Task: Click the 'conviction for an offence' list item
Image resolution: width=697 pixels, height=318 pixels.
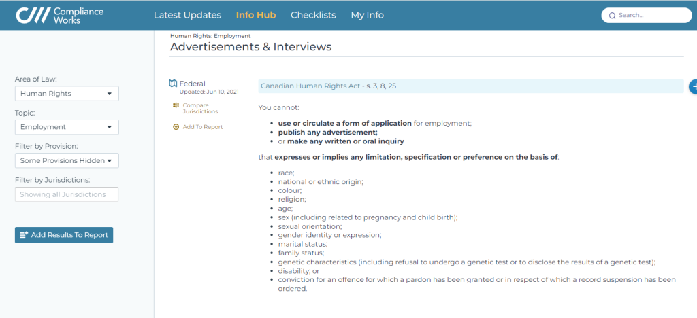Action: click(477, 284)
